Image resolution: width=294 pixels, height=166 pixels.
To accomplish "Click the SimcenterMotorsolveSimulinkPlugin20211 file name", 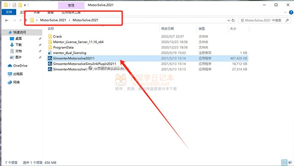I will click(x=85, y=64).
